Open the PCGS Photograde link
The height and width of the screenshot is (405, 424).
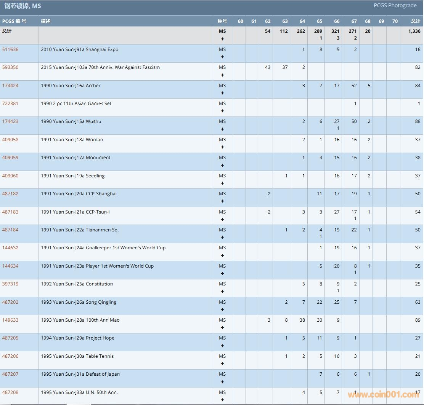(395, 6)
